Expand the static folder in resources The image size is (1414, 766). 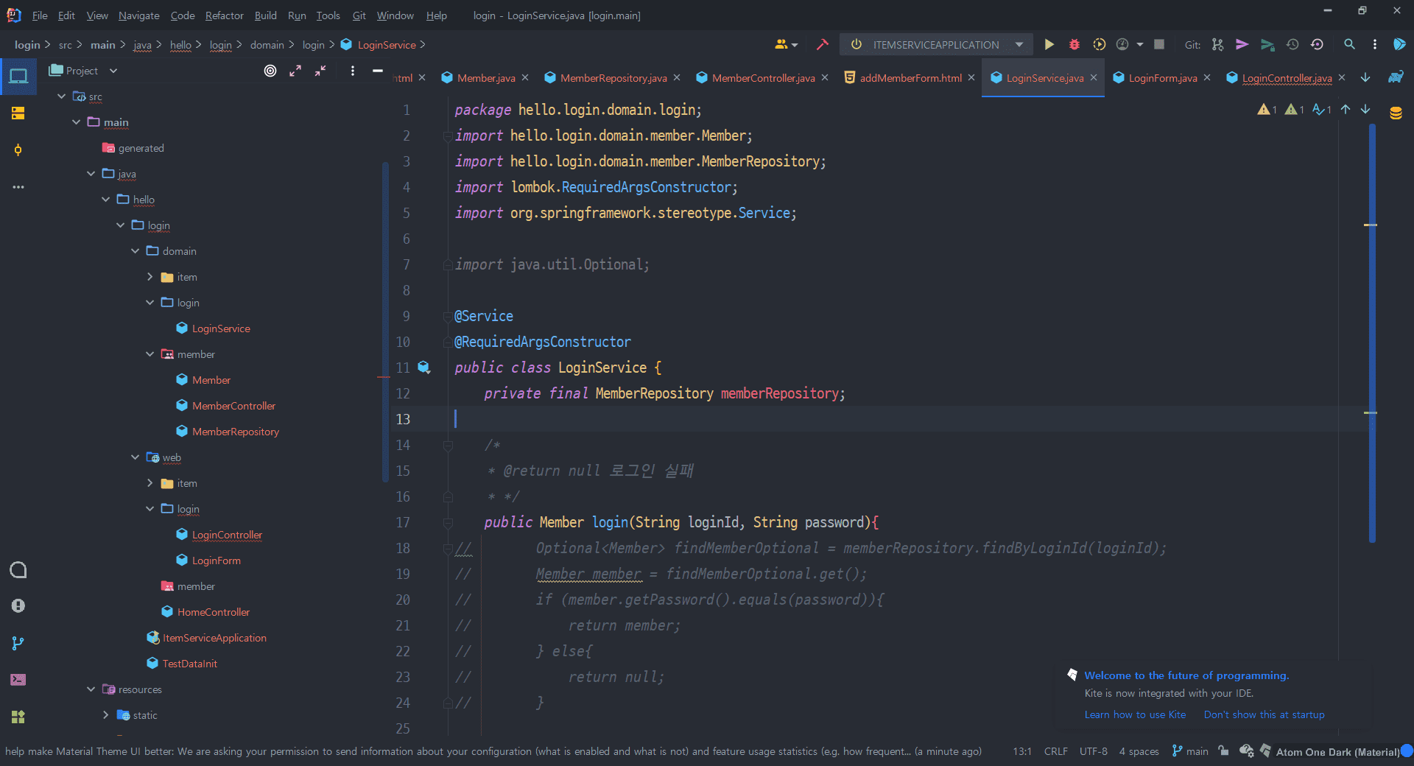[106, 715]
